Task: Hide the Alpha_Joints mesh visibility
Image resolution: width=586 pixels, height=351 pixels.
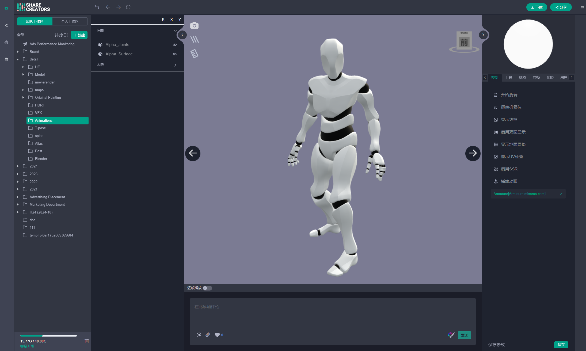Action: click(x=175, y=45)
